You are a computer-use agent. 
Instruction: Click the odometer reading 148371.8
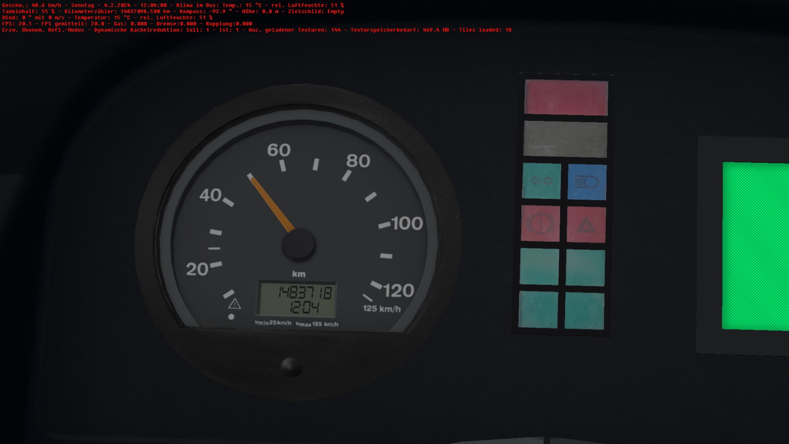305,293
